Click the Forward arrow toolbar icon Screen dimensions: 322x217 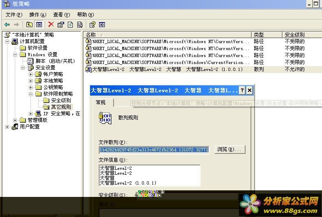pyautogui.click(x=16, y=25)
